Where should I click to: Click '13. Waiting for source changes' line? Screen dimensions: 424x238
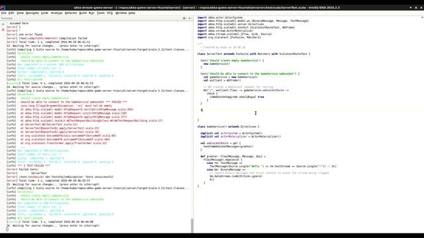(x=53, y=46)
